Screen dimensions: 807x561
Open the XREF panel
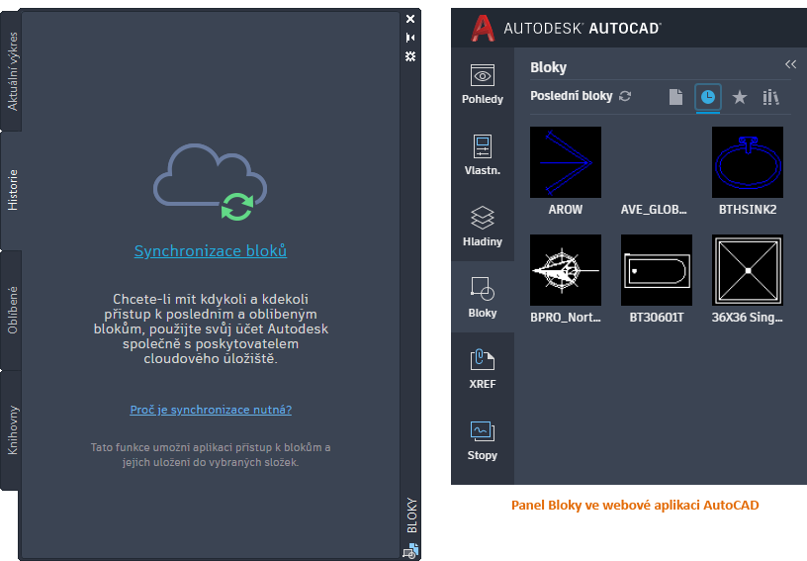[x=483, y=368]
